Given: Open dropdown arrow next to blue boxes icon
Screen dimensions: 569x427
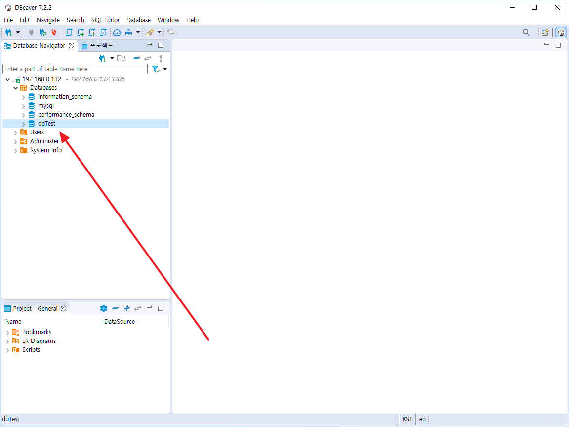Looking at the screenshot, I should [138, 32].
